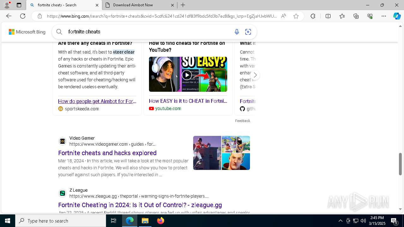Click the Video Gamer site icon
This screenshot has height=227, width=404.
pyautogui.click(x=62, y=141)
